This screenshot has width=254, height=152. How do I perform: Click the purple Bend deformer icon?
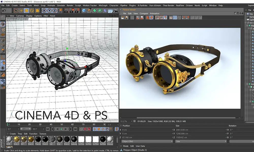pyautogui.click(x=105, y=11)
